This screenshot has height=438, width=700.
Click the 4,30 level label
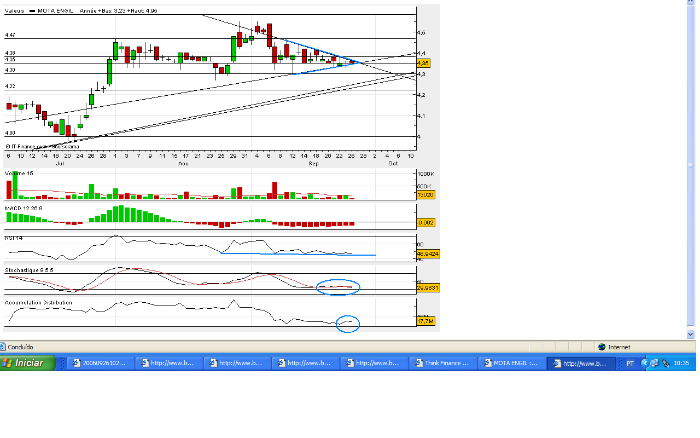pyautogui.click(x=10, y=70)
